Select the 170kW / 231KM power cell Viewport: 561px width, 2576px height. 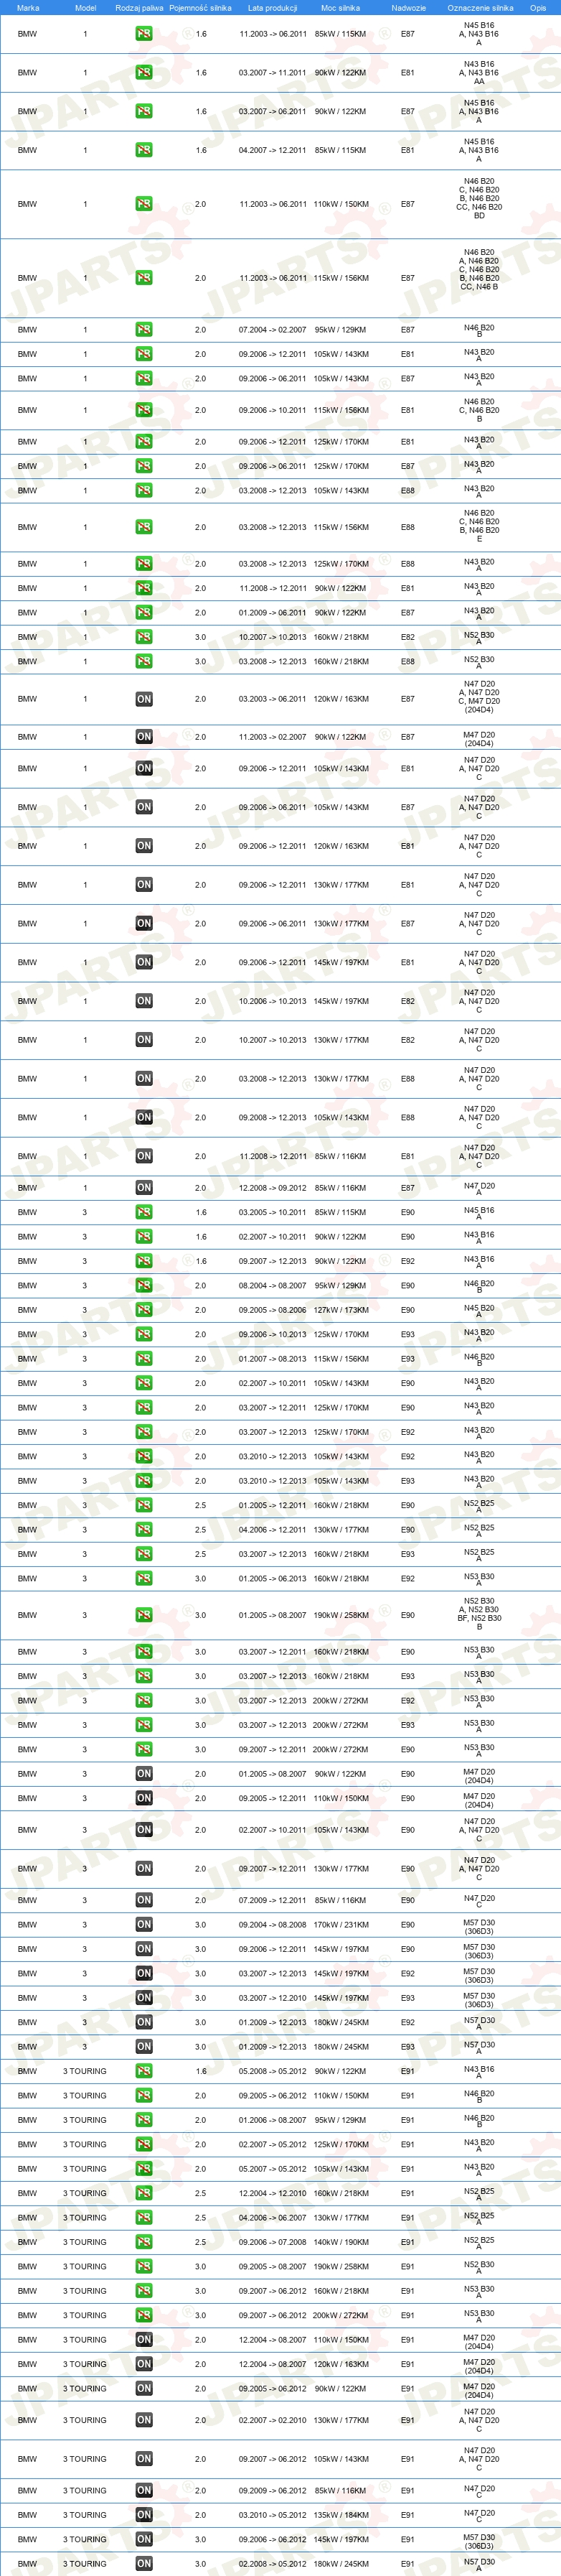pos(340,1924)
